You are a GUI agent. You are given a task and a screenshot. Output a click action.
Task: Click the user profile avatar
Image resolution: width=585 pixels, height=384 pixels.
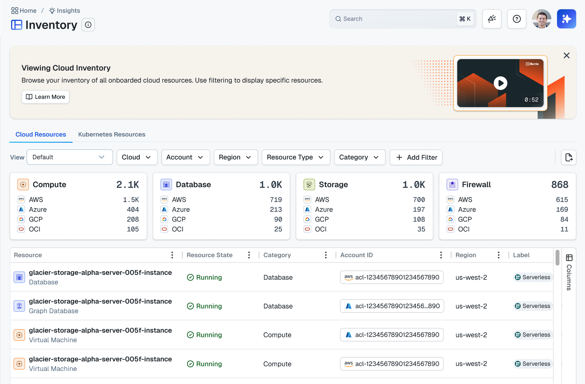coord(542,19)
